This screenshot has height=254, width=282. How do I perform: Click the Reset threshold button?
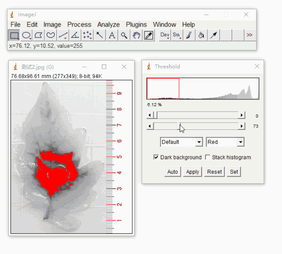click(x=215, y=172)
